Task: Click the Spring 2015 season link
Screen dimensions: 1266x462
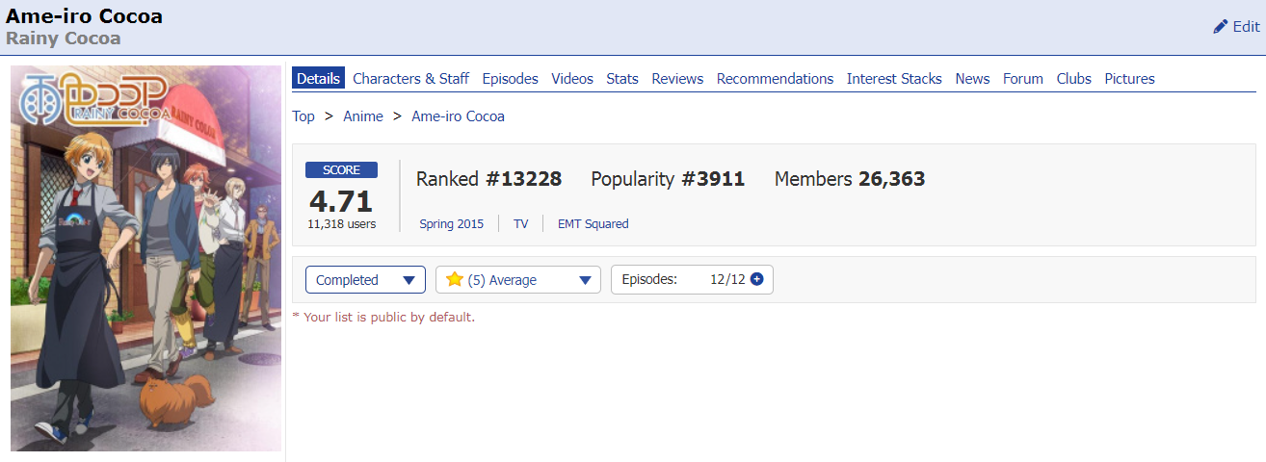Action: pos(451,223)
